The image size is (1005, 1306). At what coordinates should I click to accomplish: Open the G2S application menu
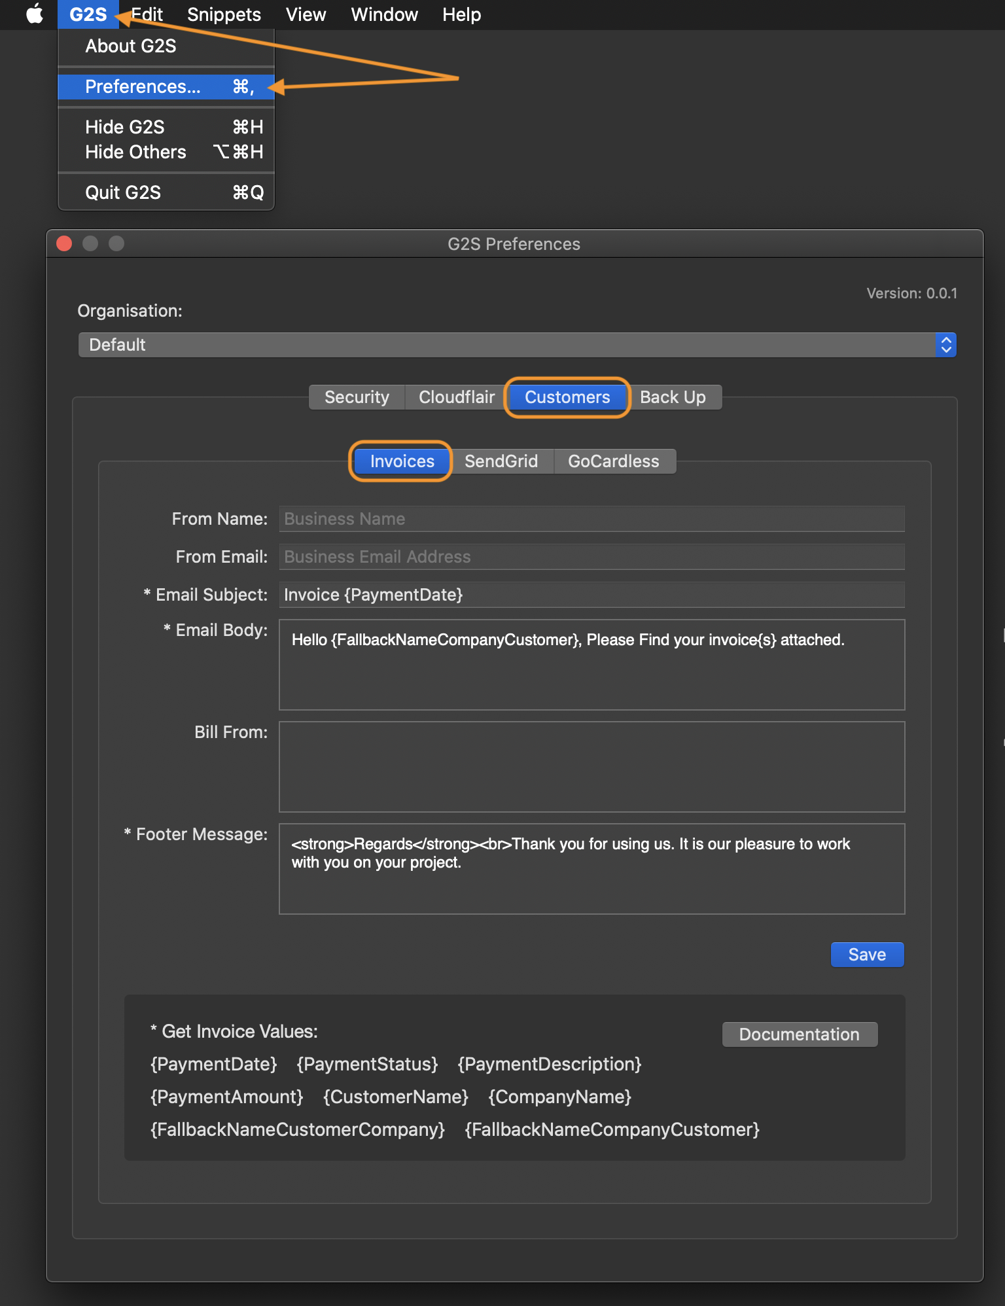[88, 14]
